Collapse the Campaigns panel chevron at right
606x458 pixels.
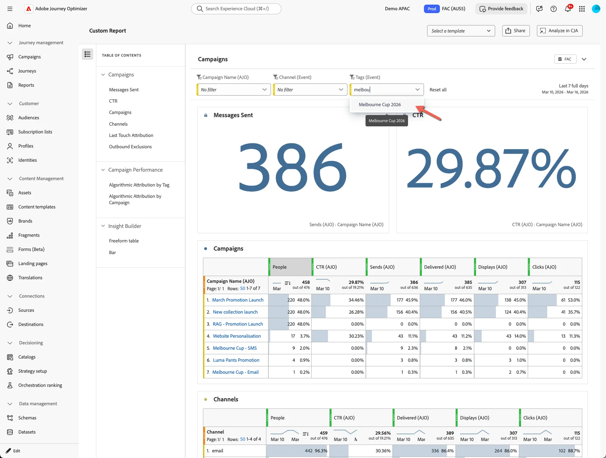584,59
